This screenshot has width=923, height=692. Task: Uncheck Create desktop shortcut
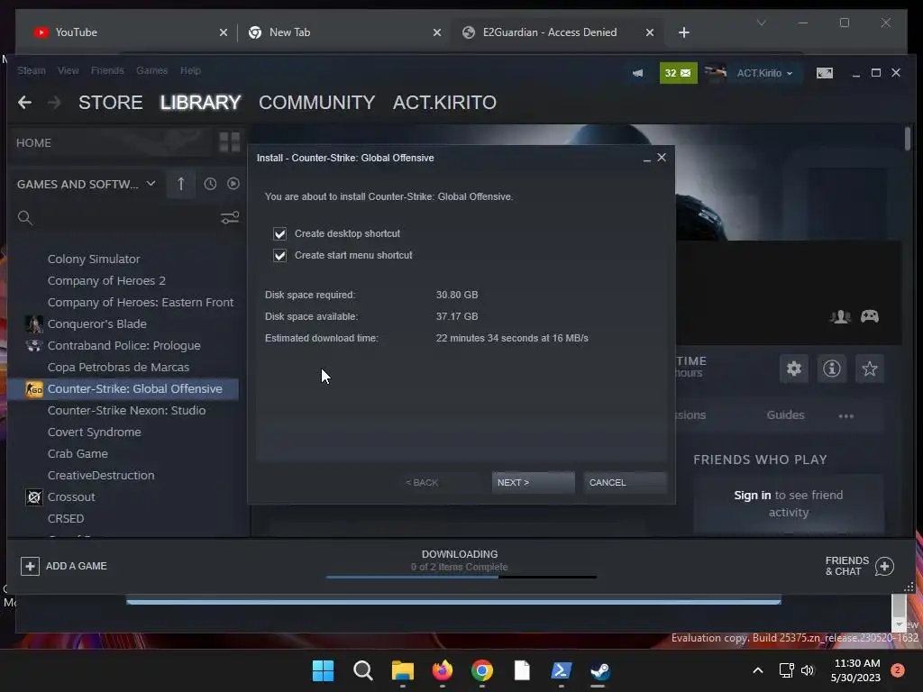pos(279,233)
